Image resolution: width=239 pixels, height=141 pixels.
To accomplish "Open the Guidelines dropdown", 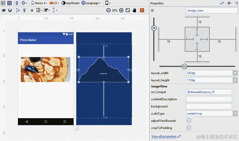I will pyautogui.click(x=55, y=10).
